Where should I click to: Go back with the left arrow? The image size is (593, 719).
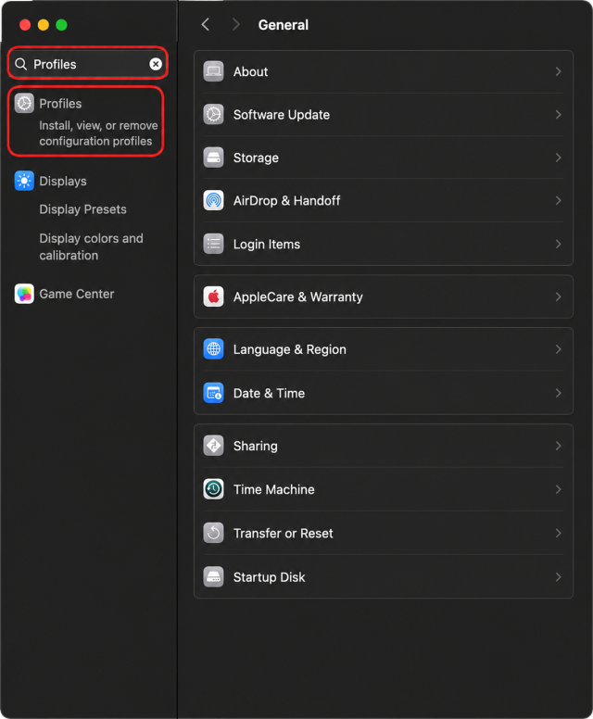tap(206, 24)
